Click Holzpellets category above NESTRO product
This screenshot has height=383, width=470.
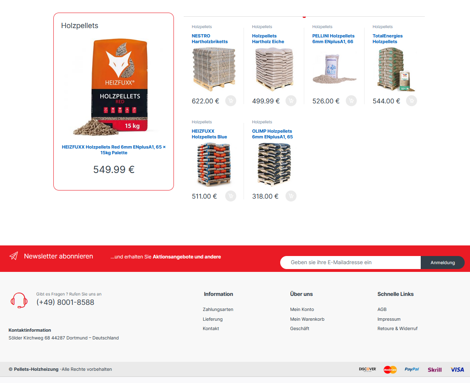[202, 26]
